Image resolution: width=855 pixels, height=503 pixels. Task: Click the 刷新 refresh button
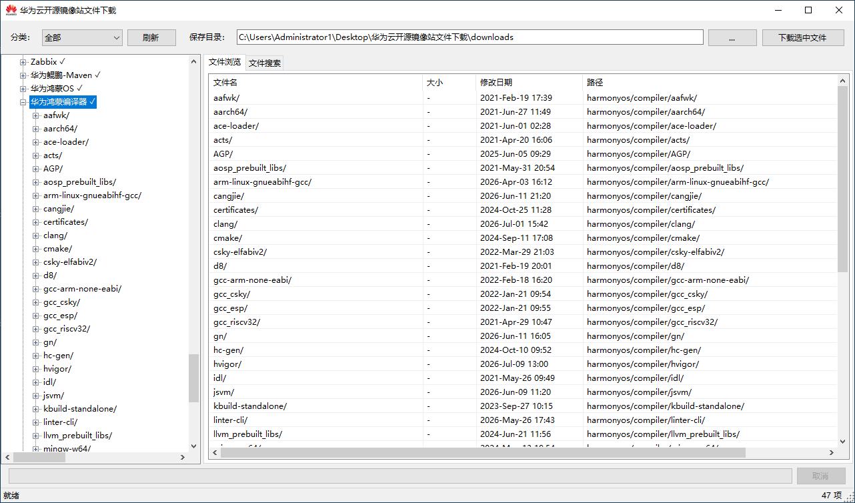pyautogui.click(x=151, y=38)
